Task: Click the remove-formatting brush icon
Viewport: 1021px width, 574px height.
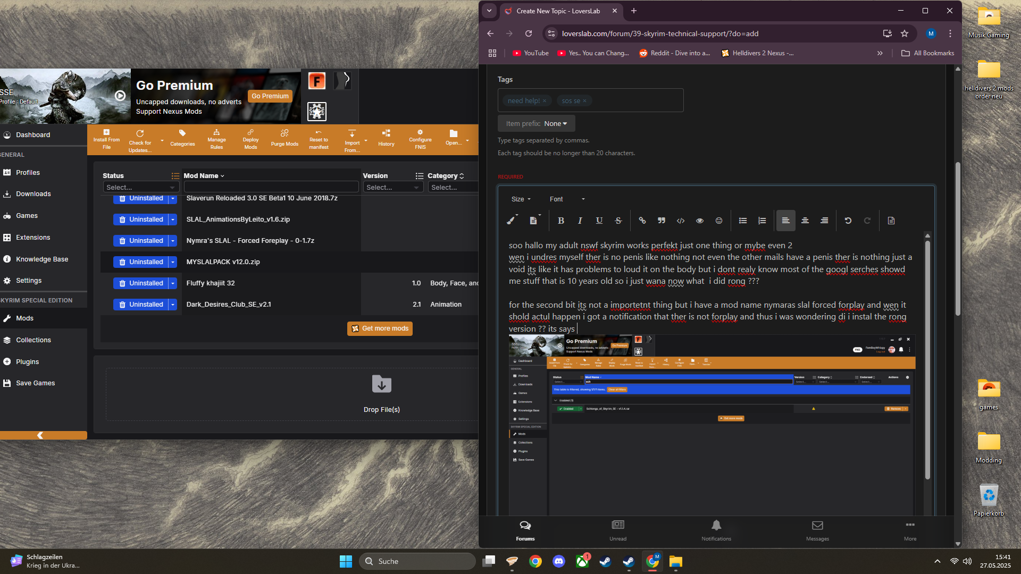Action: coord(512,220)
